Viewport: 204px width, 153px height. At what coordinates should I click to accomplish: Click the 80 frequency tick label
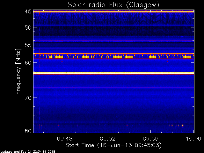(28, 131)
